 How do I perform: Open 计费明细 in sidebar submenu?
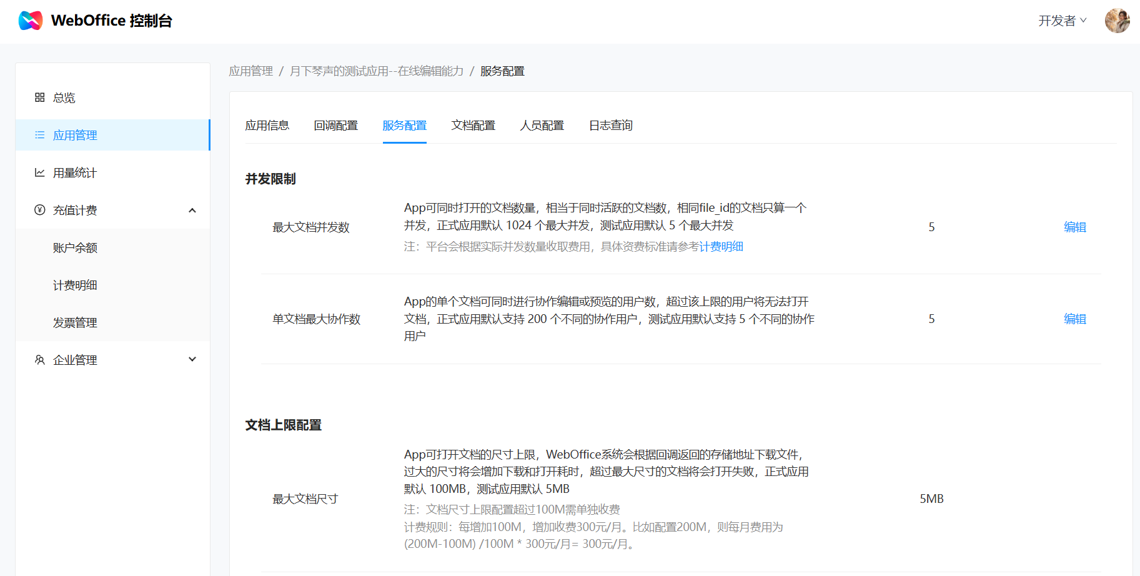point(113,285)
